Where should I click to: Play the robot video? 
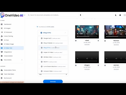coord(77,34)
